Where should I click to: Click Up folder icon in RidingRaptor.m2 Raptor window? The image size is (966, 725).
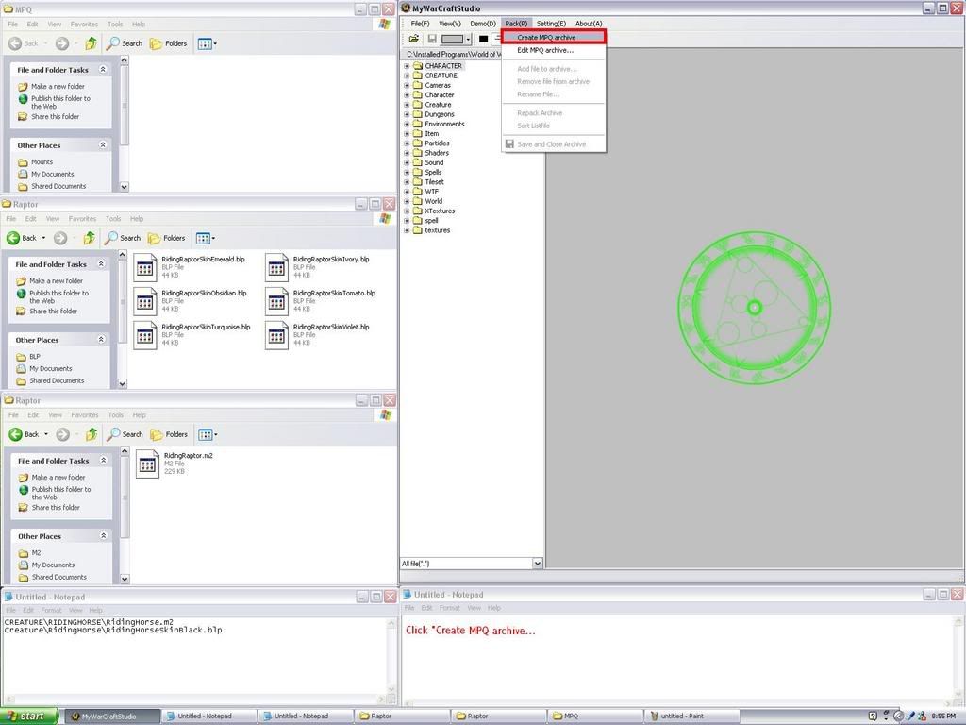tap(92, 434)
